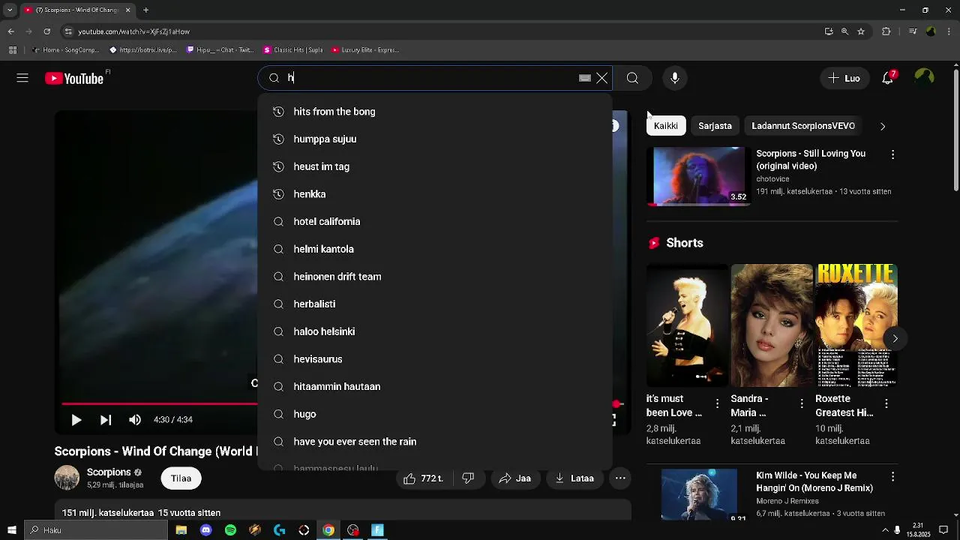Open the Still Loving You video thumbnail
The width and height of the screenshot is (960, 540).
(699, 175)
